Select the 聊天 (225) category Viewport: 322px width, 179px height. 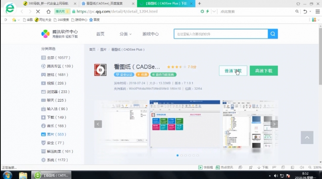point(54,100)
